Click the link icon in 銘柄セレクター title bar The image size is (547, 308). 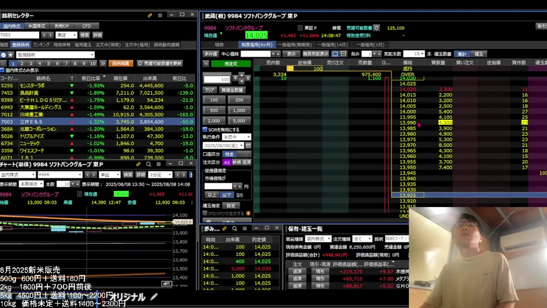click(x=150, y=15)
